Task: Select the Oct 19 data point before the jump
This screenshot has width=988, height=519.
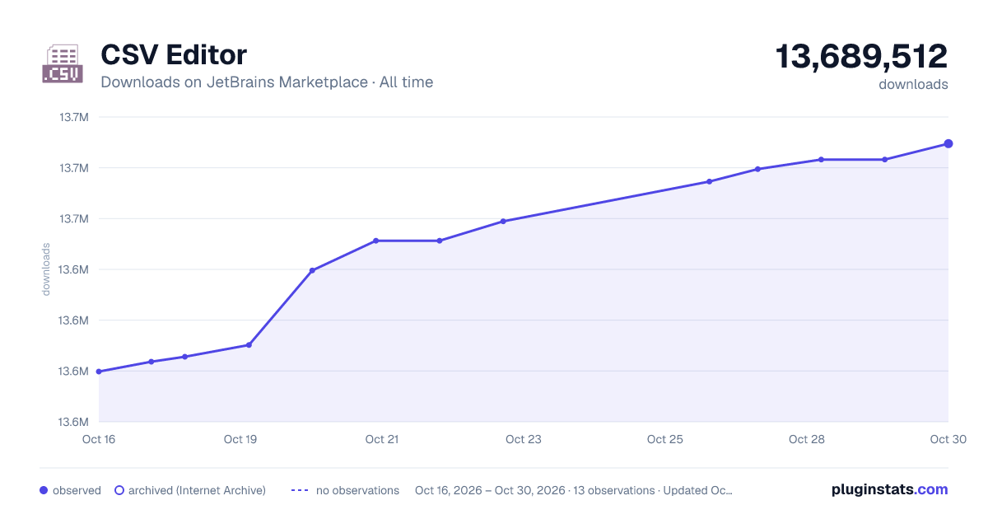Action: pos(249,345)
